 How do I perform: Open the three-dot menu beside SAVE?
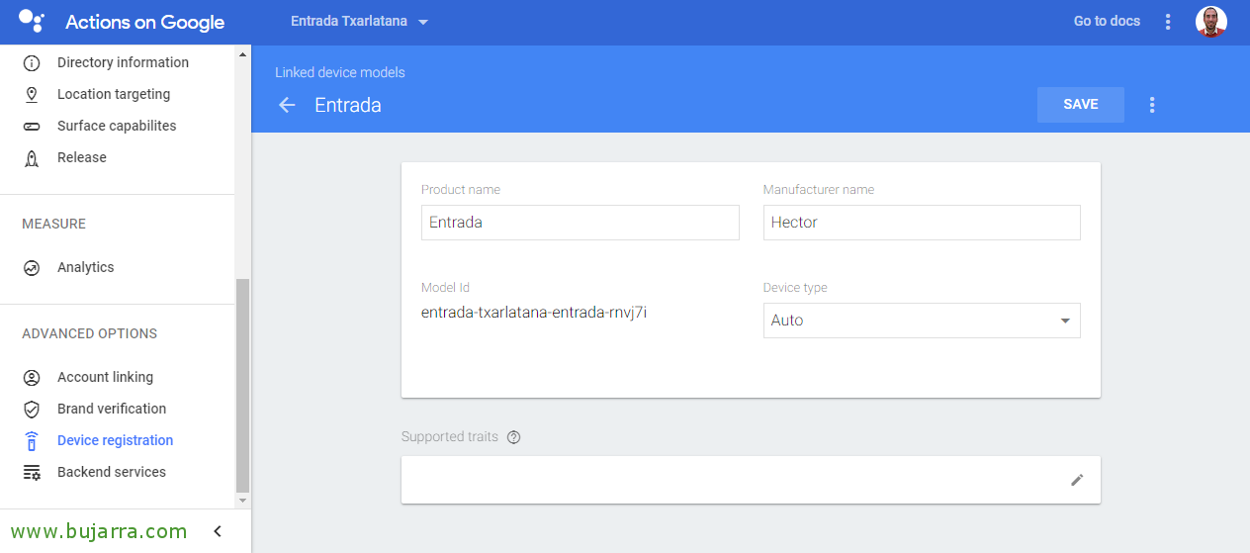[1151, 105]
